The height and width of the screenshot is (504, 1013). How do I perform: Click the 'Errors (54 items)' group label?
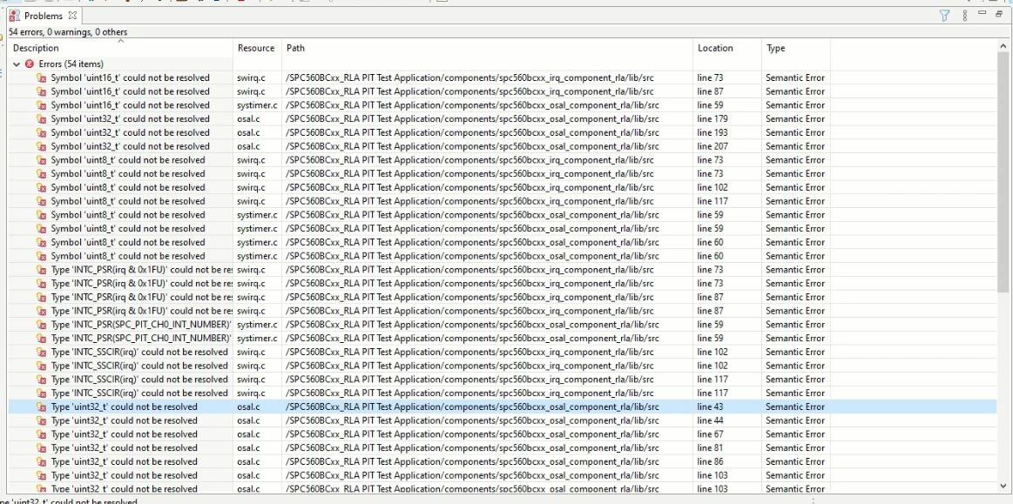71,64
